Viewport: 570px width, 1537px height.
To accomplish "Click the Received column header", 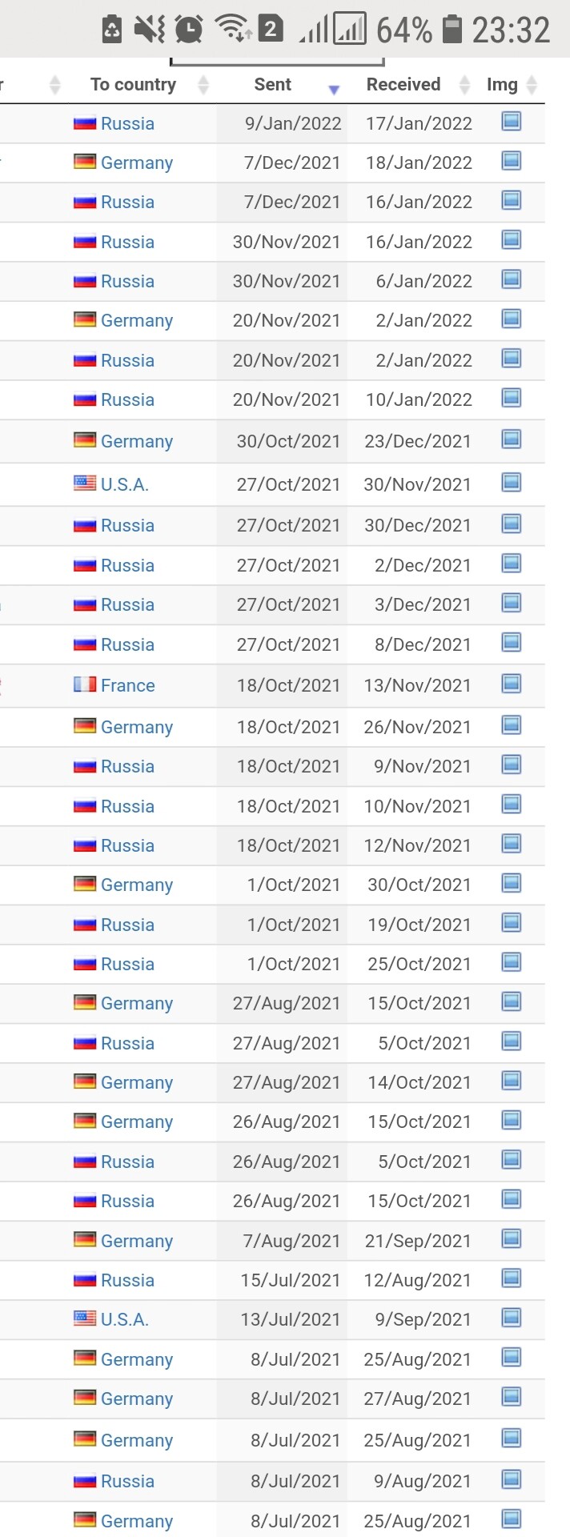I will [403, 84].
